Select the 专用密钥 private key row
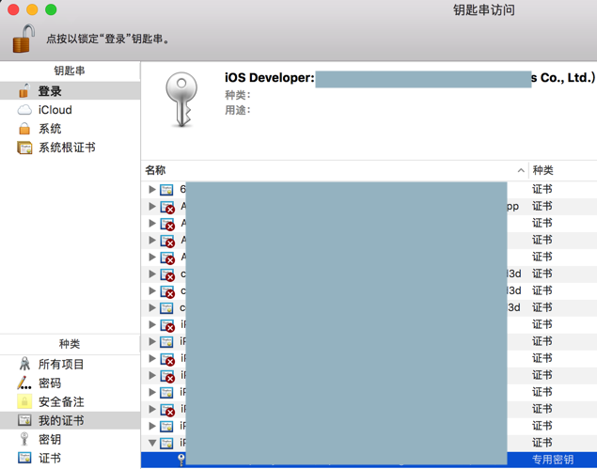Screen dimensions: 597x469 pyautogui.click(x=369, y=460)
